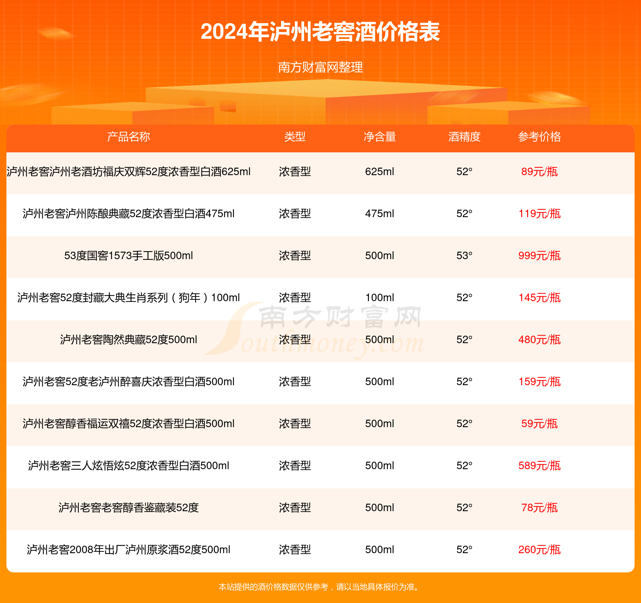
Task: Select product 泸州老窖陶然典藏52度500ml
Action: point(129,340)
